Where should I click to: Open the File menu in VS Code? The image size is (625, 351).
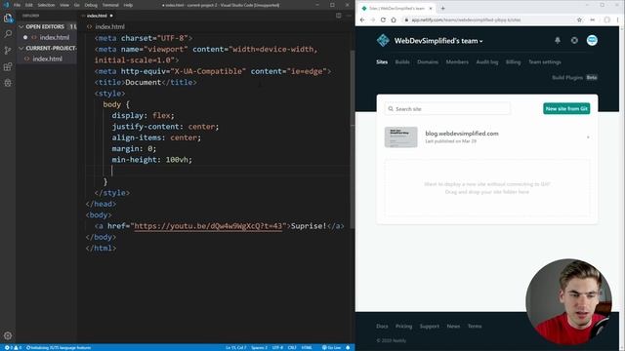(17, 5)
